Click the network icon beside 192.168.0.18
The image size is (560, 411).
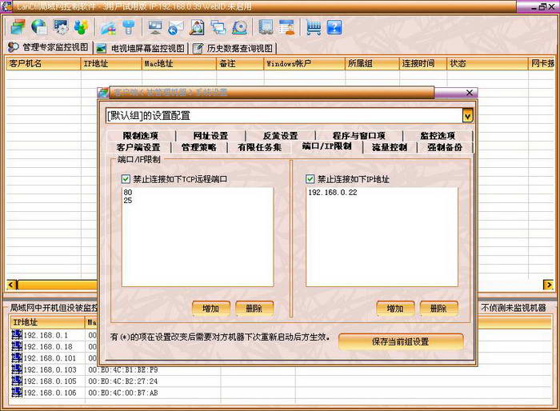(17, 346)
